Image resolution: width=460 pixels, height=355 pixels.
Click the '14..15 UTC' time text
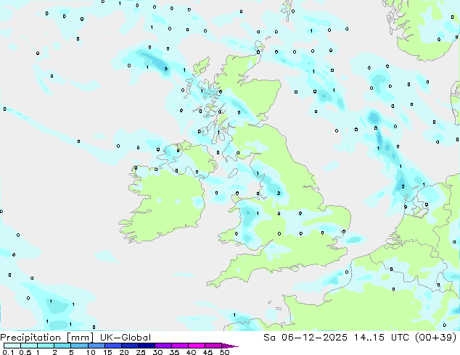coord(383,338)
